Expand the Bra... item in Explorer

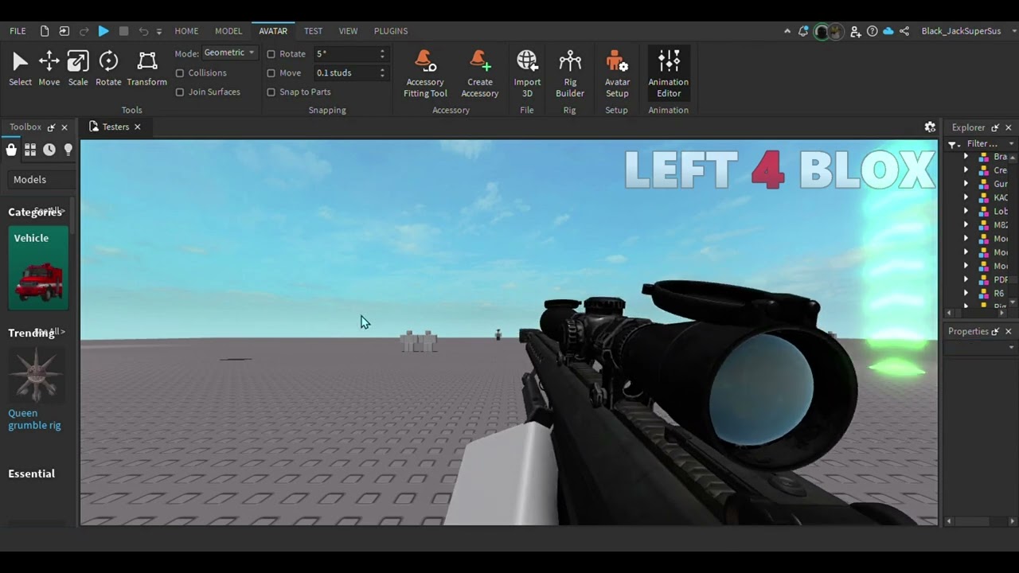pos(966,157)
